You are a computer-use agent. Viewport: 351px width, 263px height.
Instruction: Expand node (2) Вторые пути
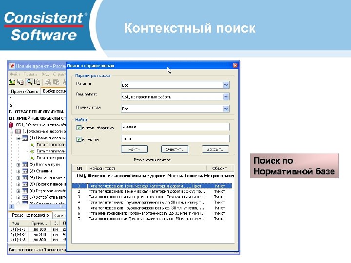point(19,165)
